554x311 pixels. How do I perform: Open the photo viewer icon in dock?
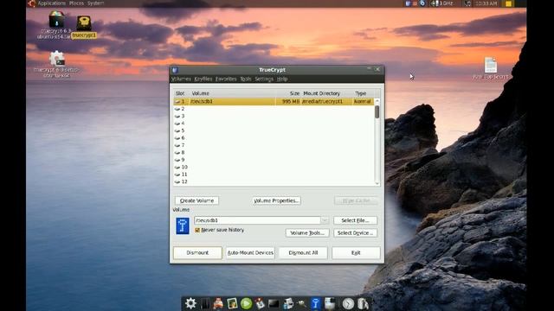click(x=232, y=303)
